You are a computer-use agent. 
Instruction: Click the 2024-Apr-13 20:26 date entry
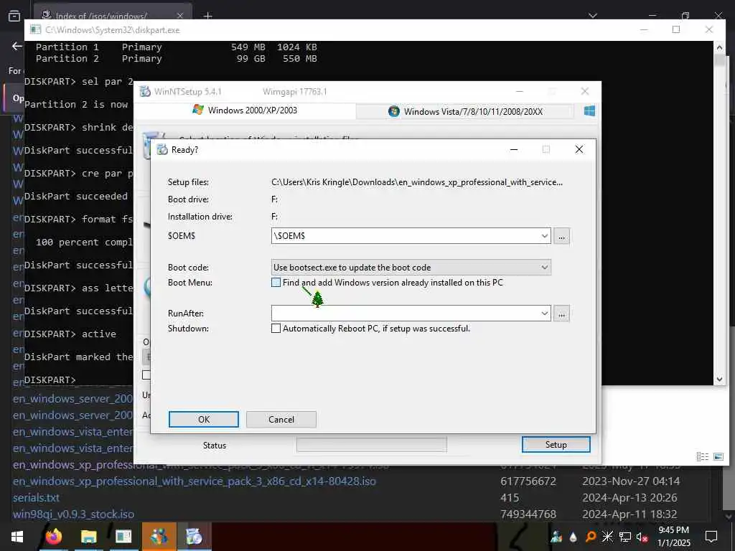pos(629,498)
